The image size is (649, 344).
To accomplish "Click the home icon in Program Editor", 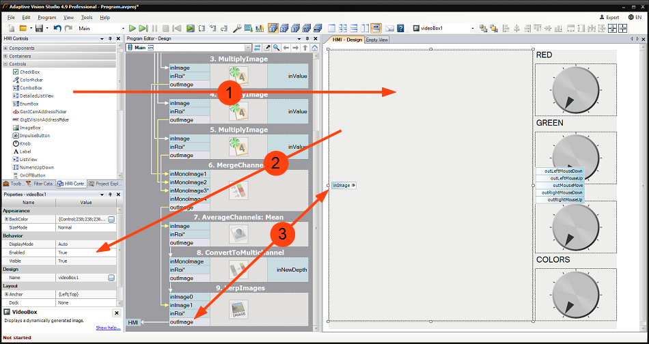I will coord(314,48).
